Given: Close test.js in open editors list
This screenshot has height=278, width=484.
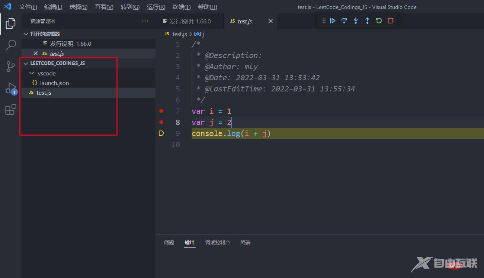Looking at the screenshot, I should [x=36, y=54].
